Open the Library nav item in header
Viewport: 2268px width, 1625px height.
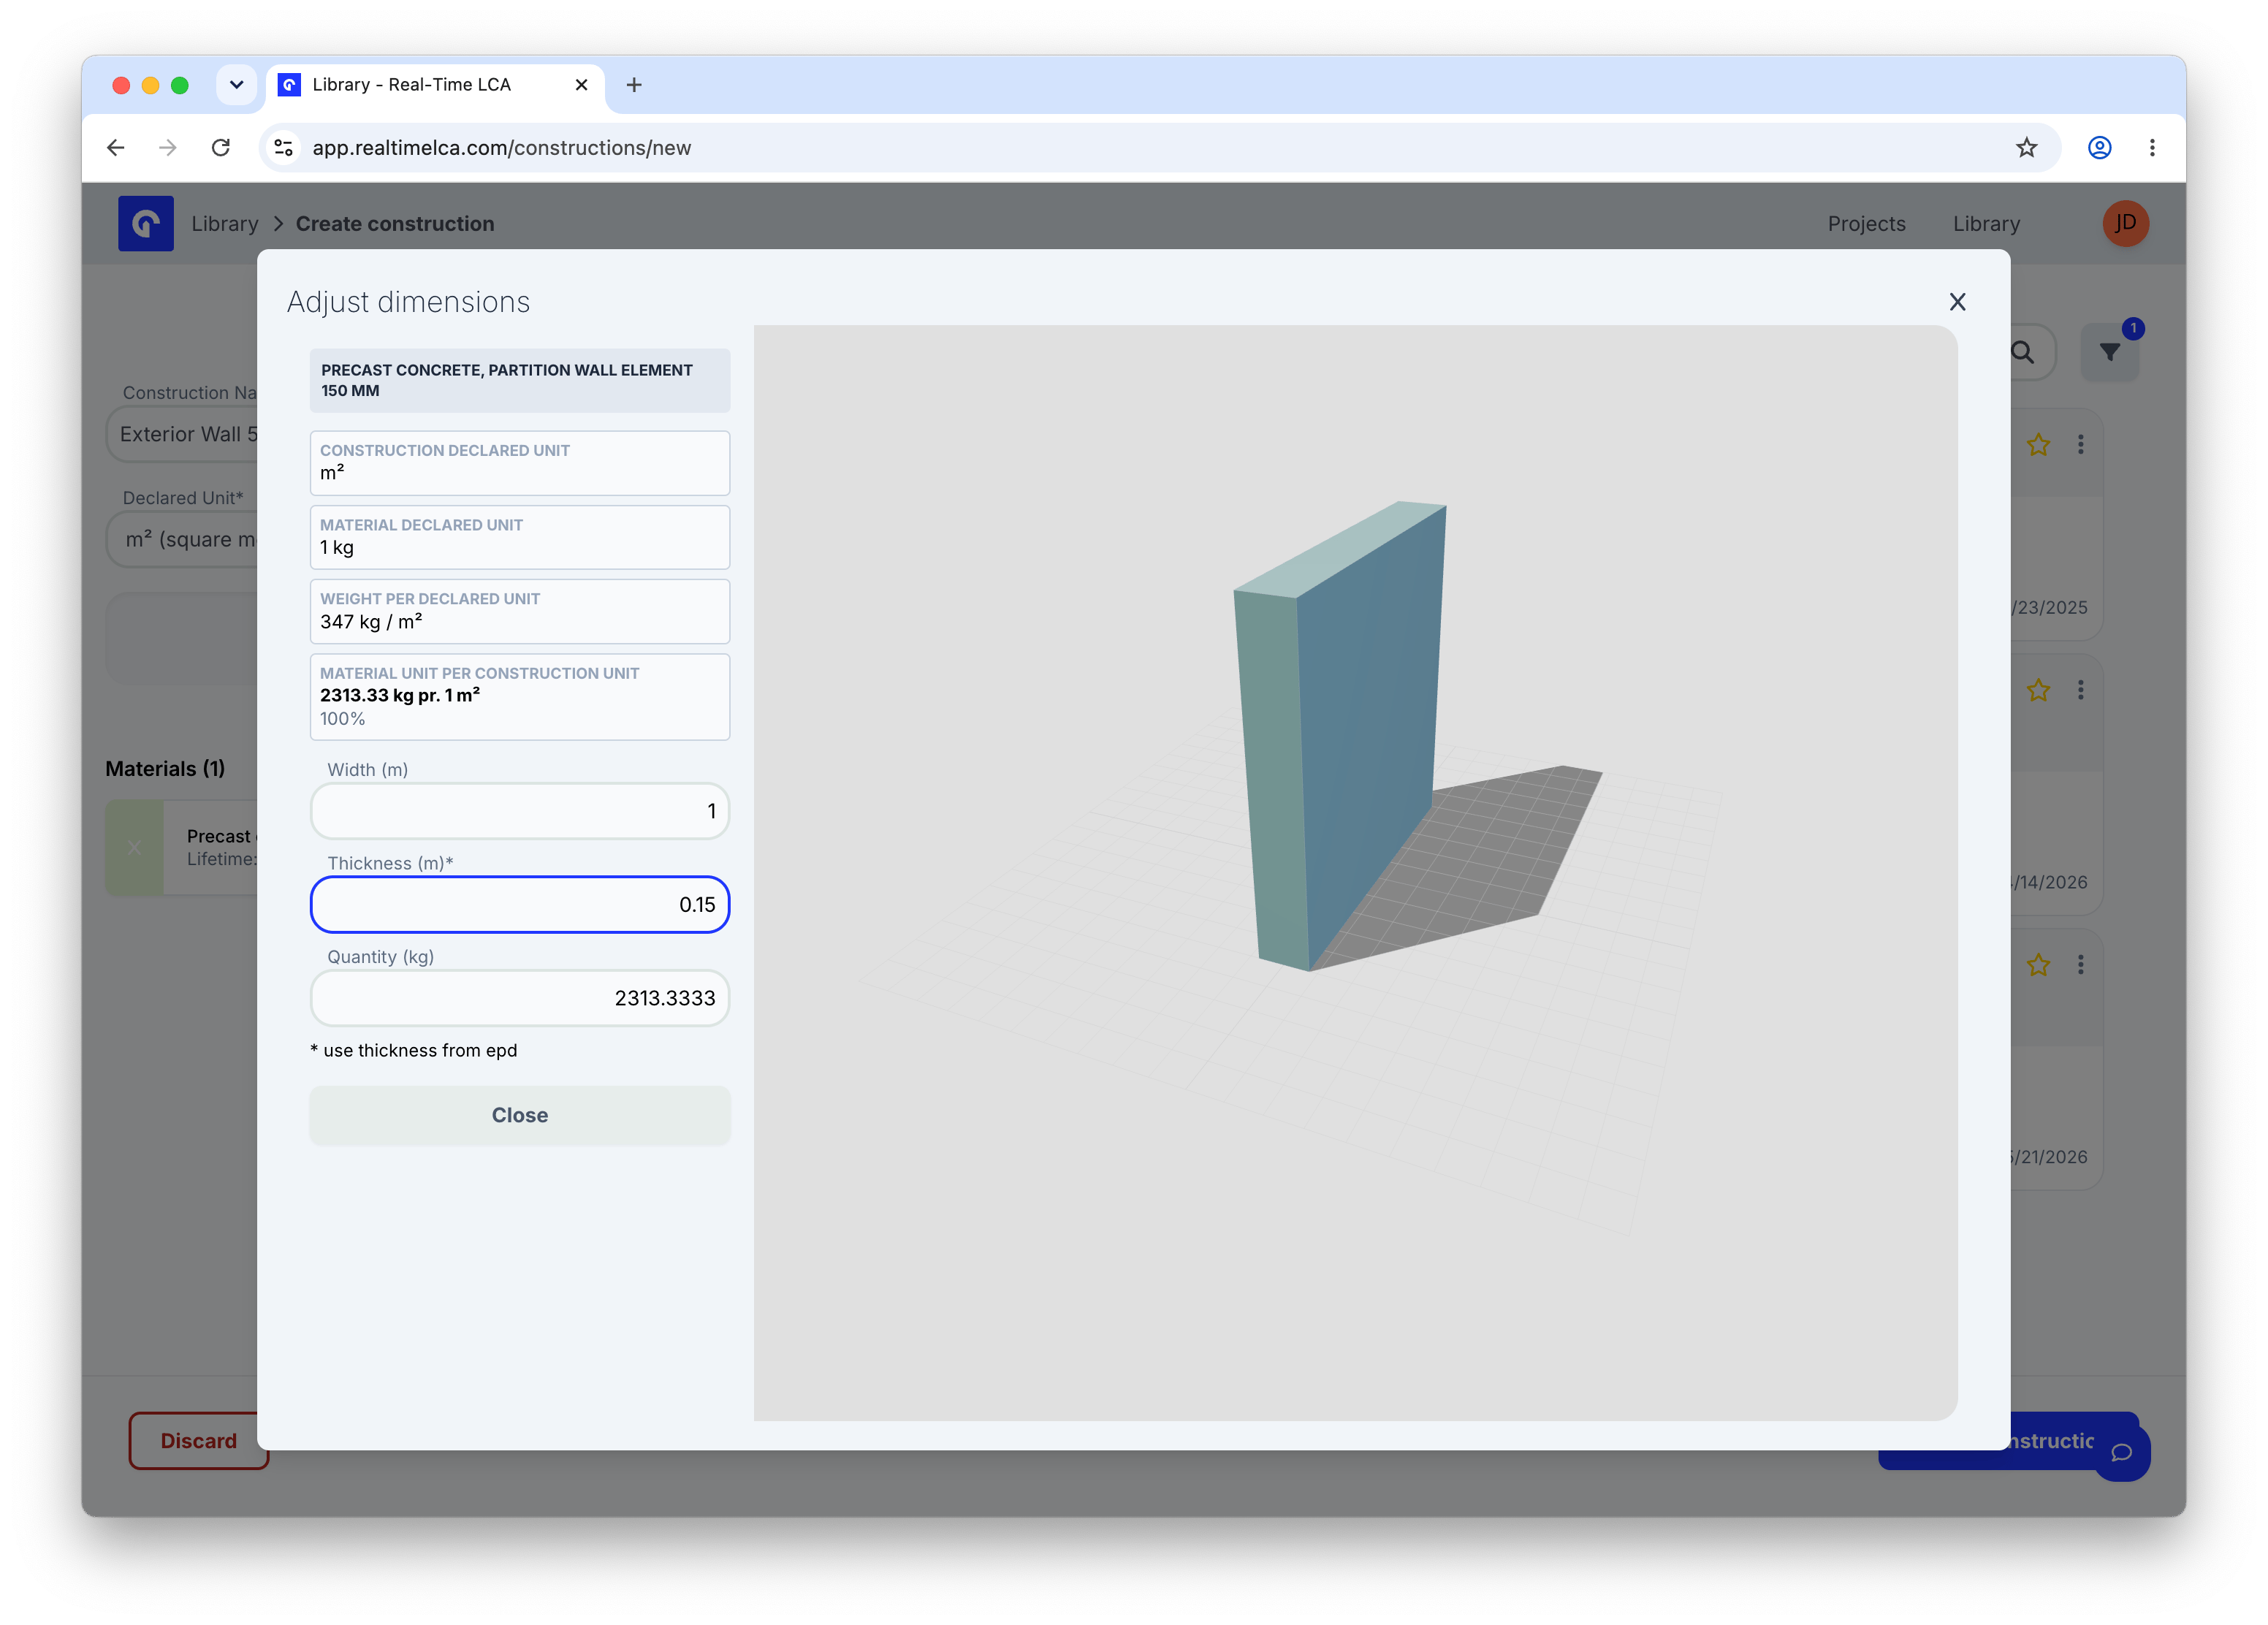tap(1986, 224)
